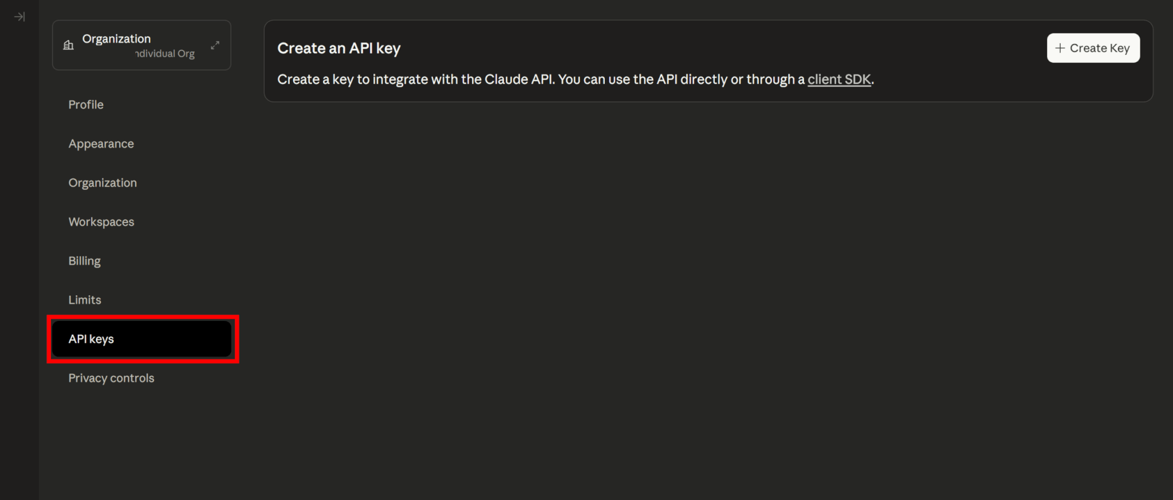Click the "Create an API key" heading
This screenshot has width=1173, height=500.
tap(338, 49)
